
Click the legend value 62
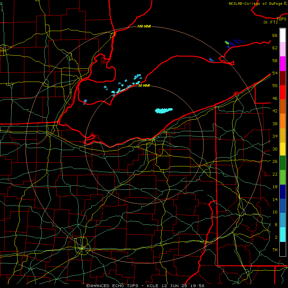[x=275, y=48]
